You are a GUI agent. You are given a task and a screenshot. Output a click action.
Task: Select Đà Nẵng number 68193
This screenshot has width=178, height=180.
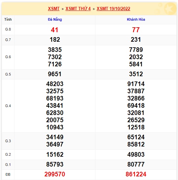55,99
